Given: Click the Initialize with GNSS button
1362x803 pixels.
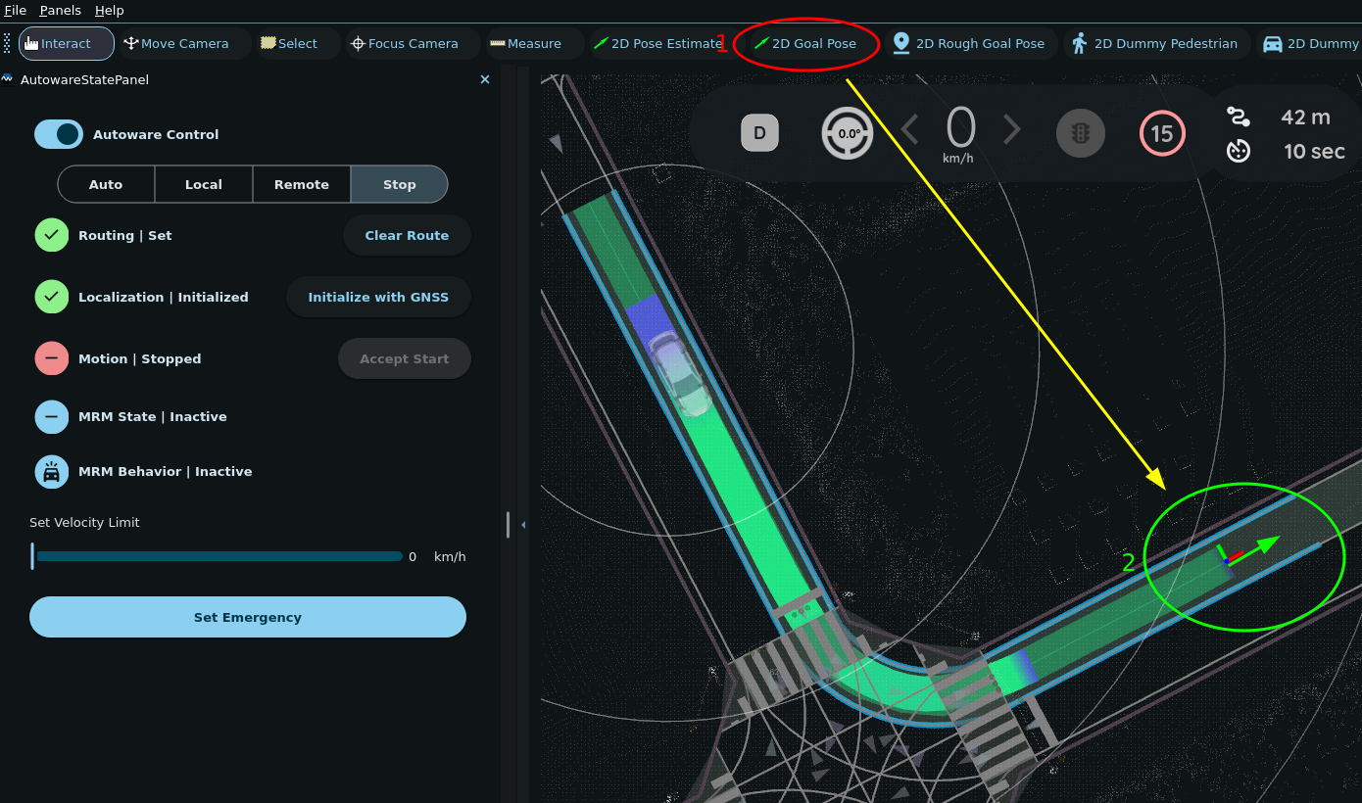Looking at the screenshot, I should click(378, 297).
